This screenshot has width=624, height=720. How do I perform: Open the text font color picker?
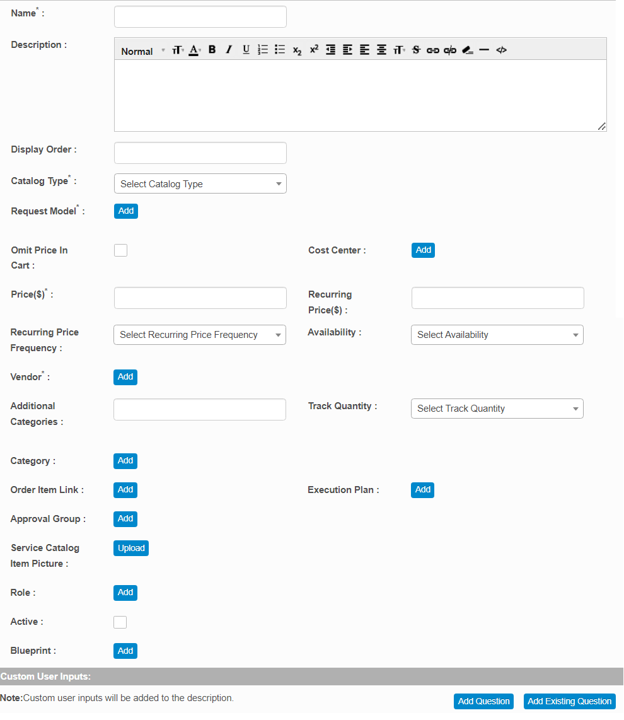pyautogui.click(x=194, y=50)
